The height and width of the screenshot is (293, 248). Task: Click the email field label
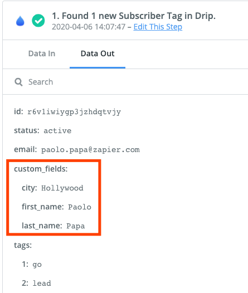(x=26, y=149)
